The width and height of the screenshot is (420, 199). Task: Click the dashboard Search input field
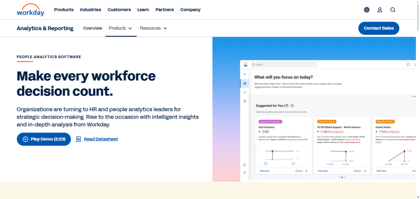tap(284, 64)
